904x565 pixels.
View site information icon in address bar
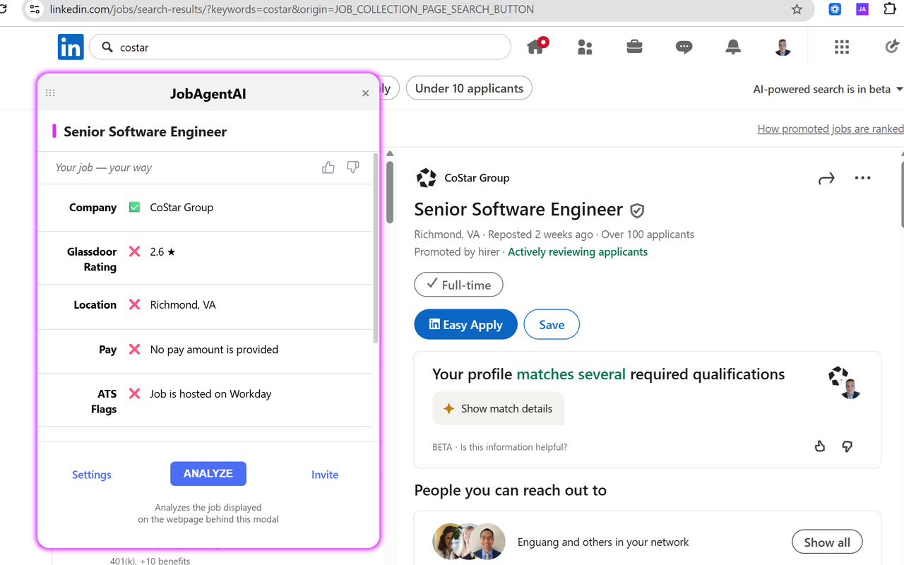pos(35,10)
